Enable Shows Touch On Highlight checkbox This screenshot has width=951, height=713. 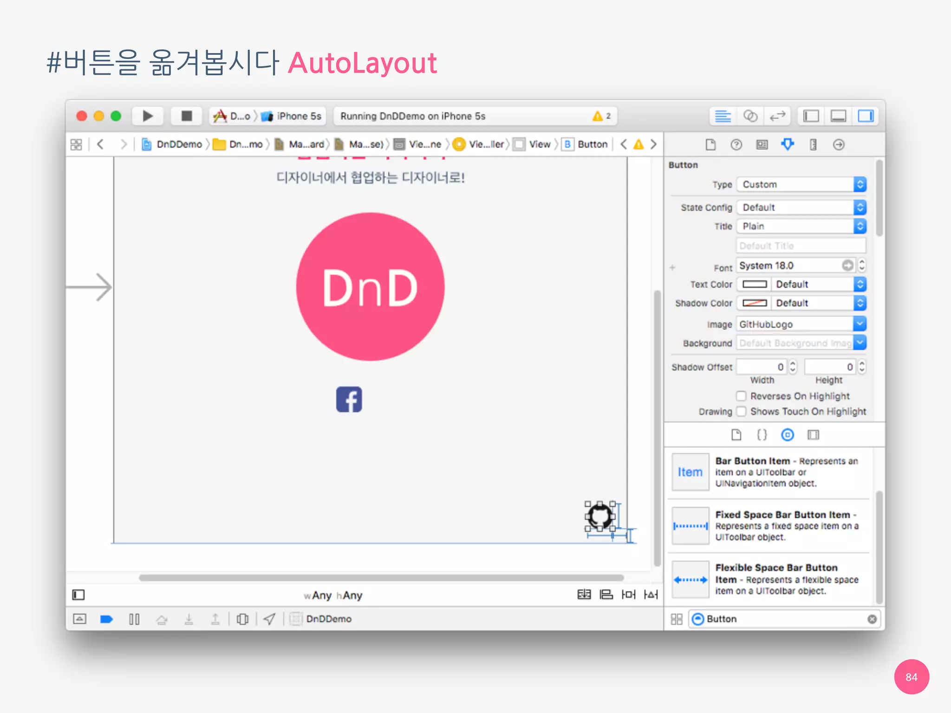[742, 411]
